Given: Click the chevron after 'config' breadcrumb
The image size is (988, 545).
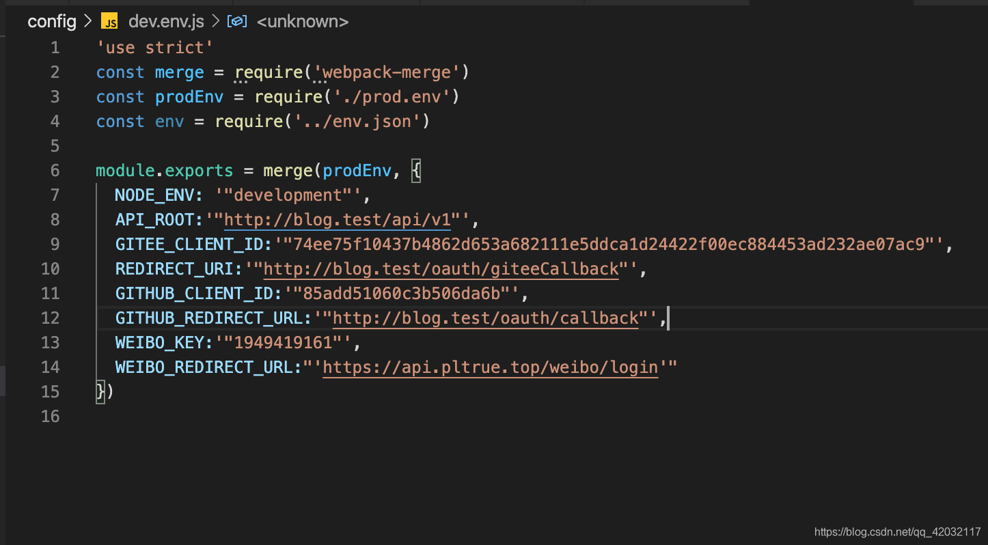Looking at the screenshot, I should [87, 22].
